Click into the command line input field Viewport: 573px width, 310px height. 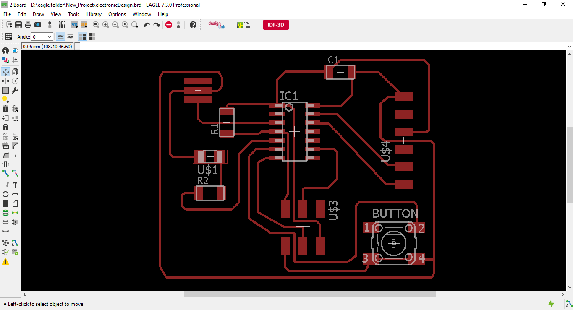click(x=323, y=46)
